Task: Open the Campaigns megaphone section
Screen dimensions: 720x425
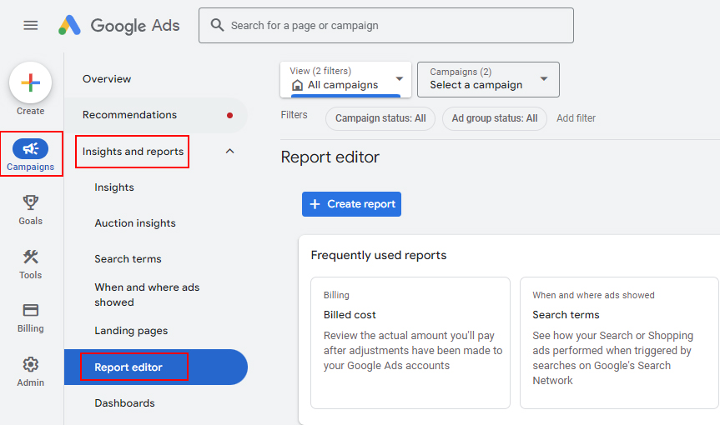Action: (30, 154)
